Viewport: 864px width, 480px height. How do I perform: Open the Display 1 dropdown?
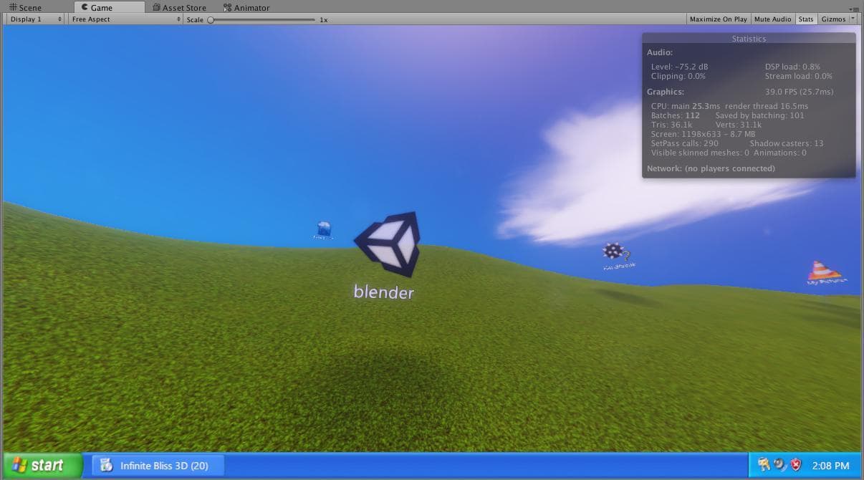[x=36, y=19]
